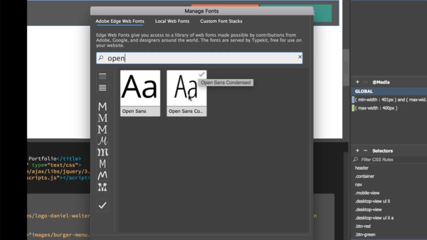Remove selector with Selectors minus icon

tap(366, 150)
